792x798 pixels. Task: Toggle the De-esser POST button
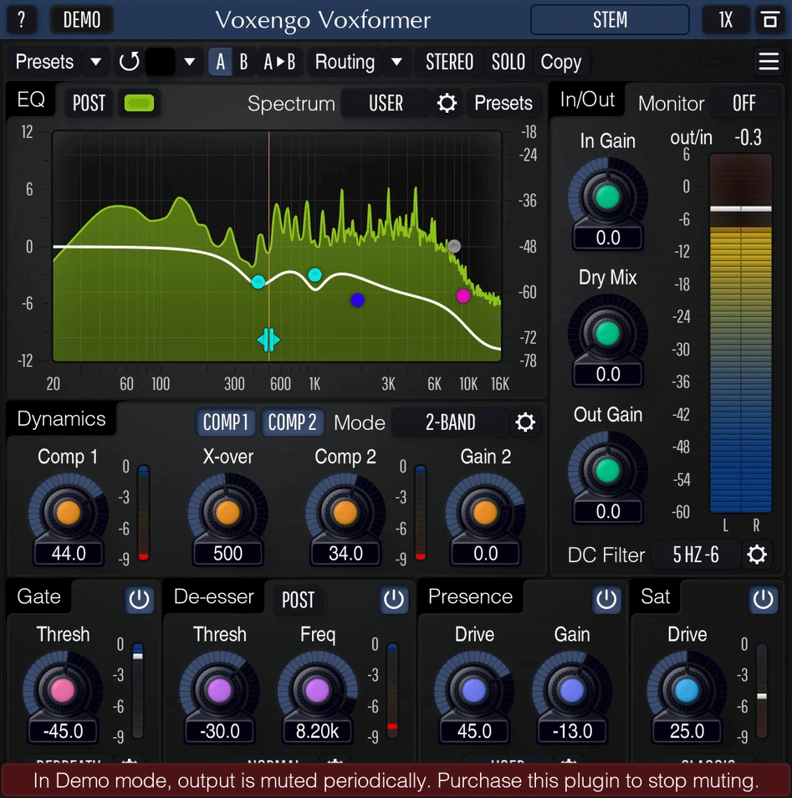click(x=299, y=600)
